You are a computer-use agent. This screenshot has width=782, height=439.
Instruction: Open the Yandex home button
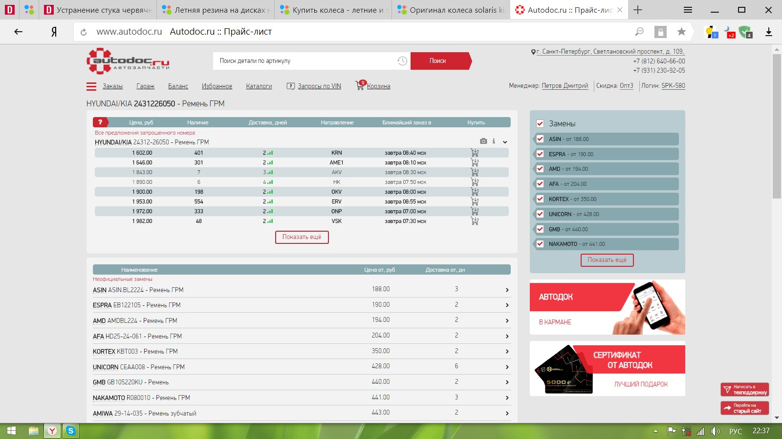tap(54, 32)
